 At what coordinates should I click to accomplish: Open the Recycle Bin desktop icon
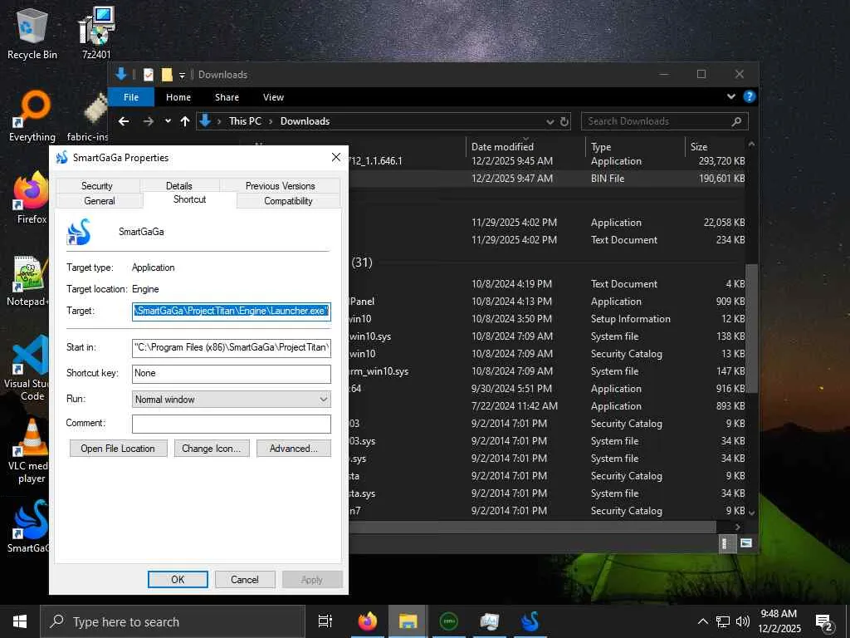tap(32, 32)
